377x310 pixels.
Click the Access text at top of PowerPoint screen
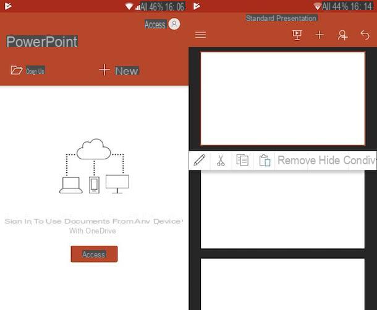(x=155, y=25)
